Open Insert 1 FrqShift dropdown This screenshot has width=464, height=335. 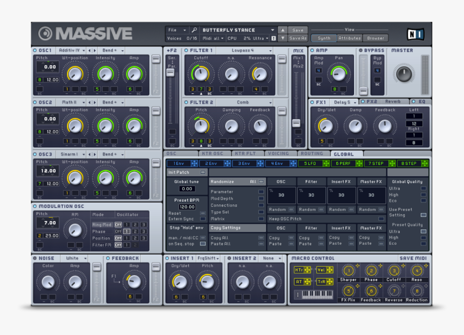coord(208,258)
